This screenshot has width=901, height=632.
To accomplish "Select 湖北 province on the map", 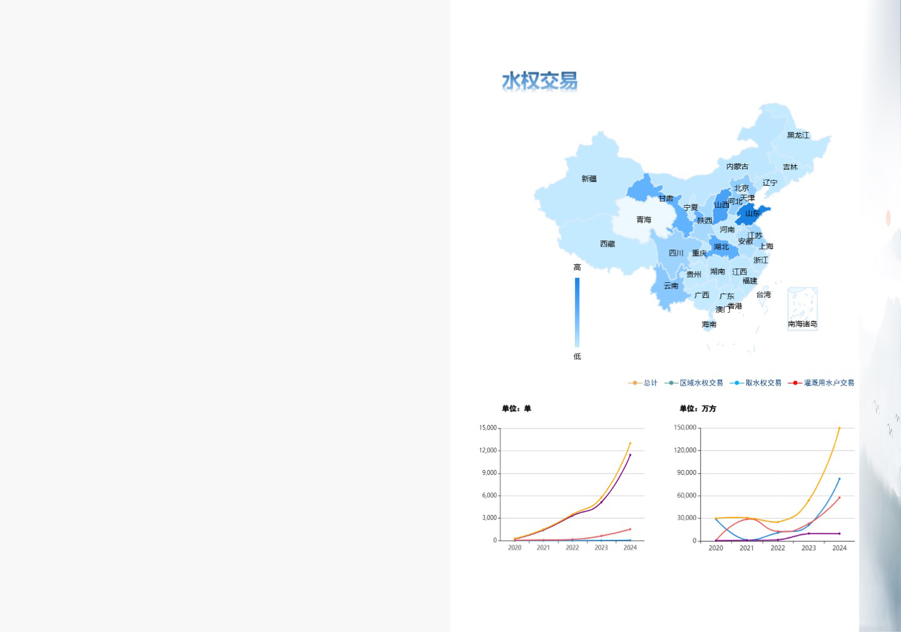I will [721, 247].
